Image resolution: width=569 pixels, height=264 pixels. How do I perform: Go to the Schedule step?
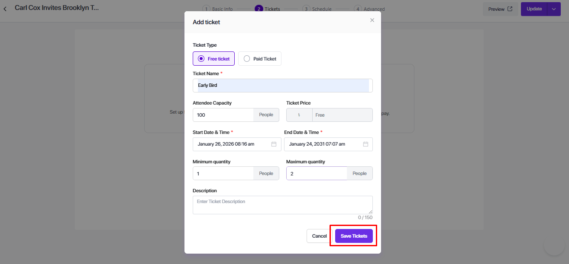pos(321,9)
